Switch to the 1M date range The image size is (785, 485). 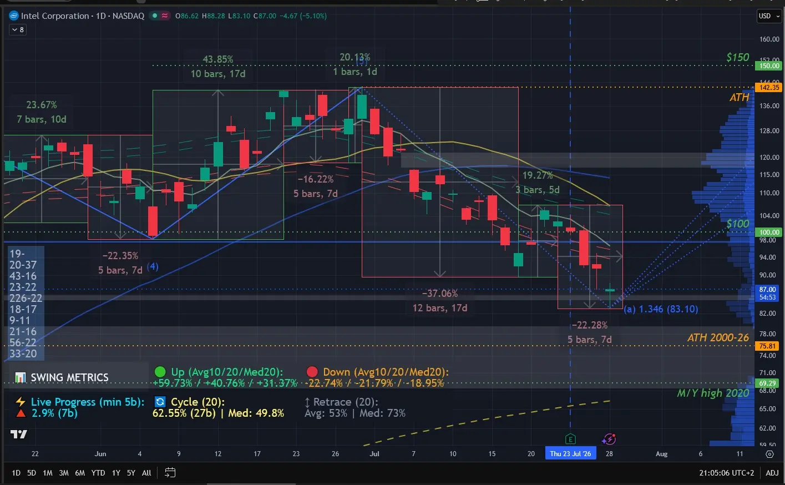click(x=48, y=473)
